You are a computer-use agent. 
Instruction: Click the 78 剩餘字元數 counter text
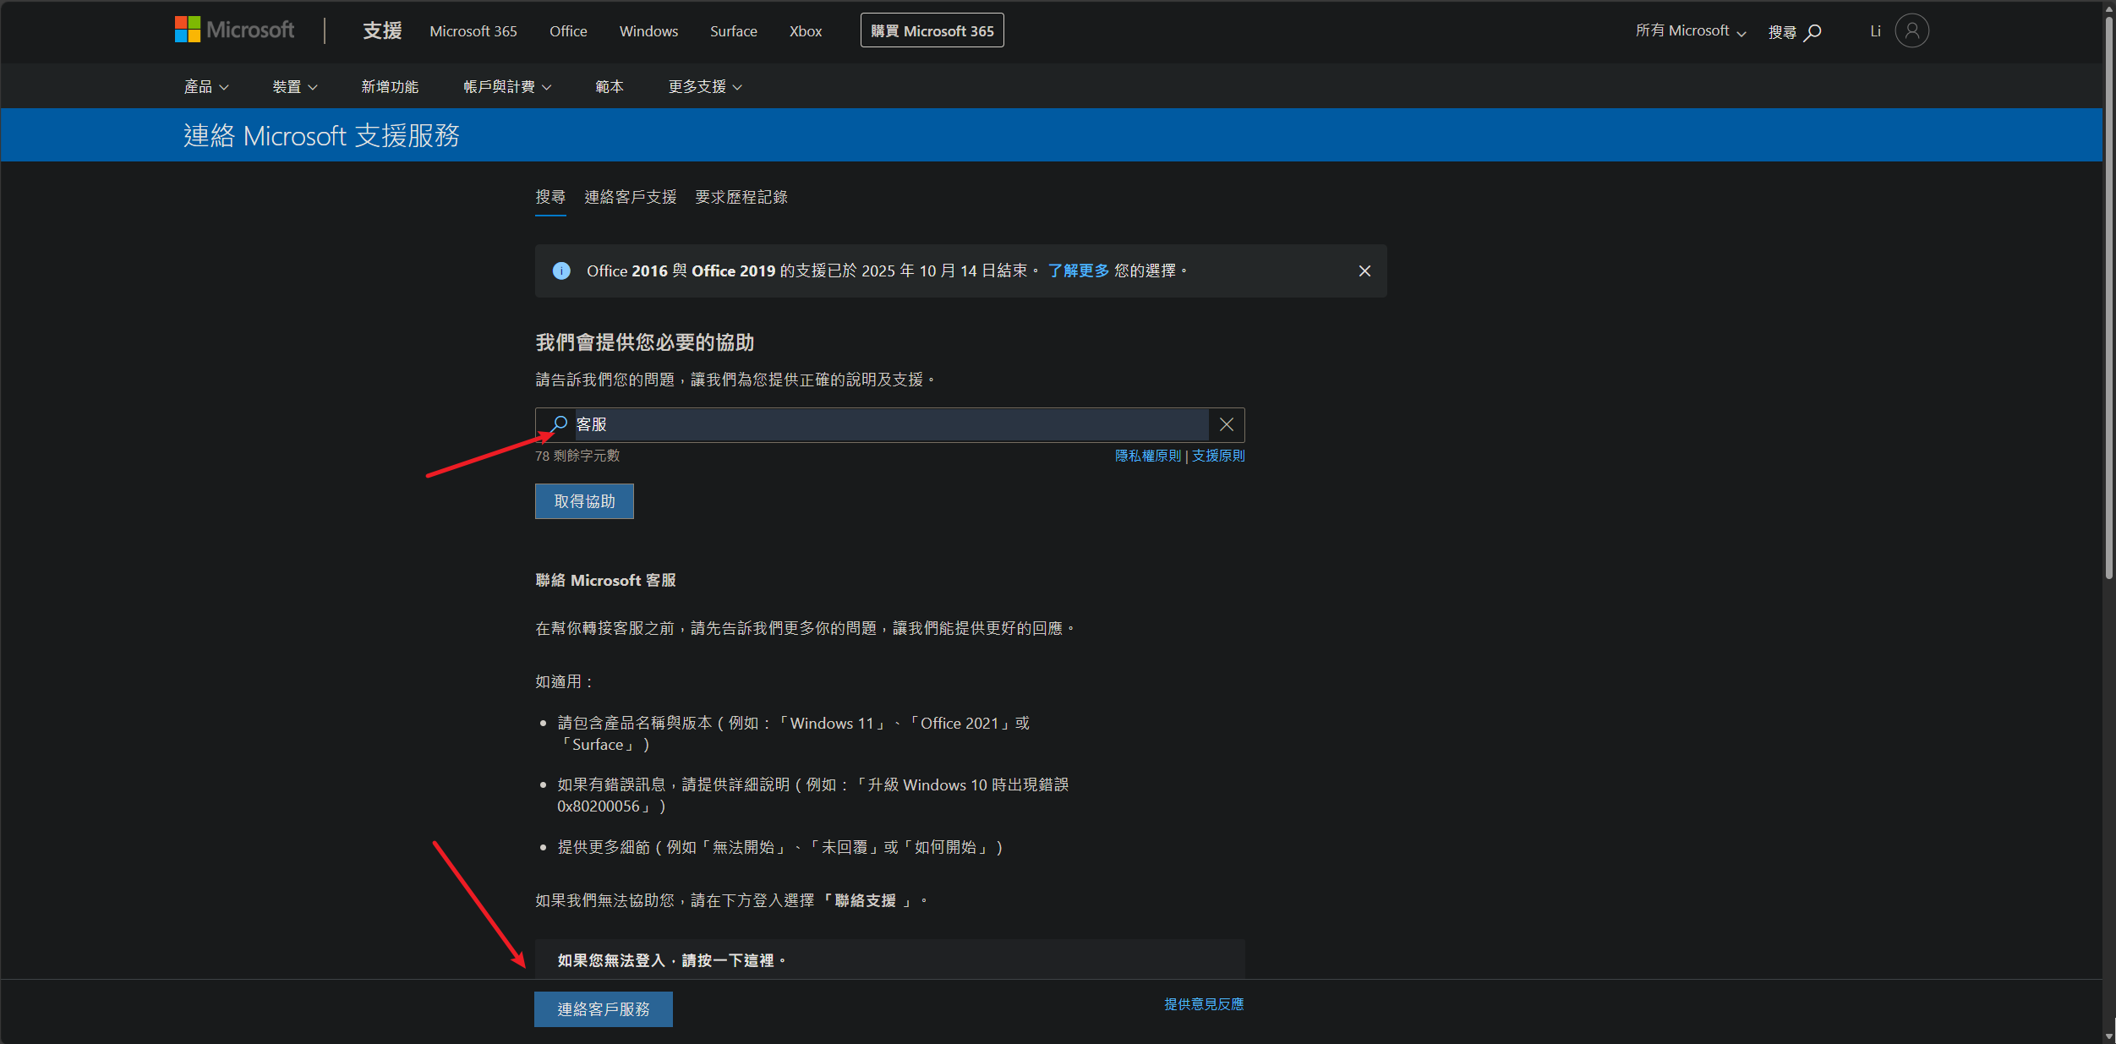(577, 456)
